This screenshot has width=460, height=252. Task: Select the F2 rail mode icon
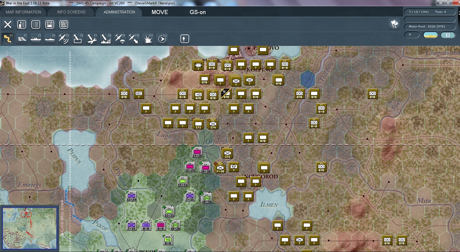tap(22, 39)
